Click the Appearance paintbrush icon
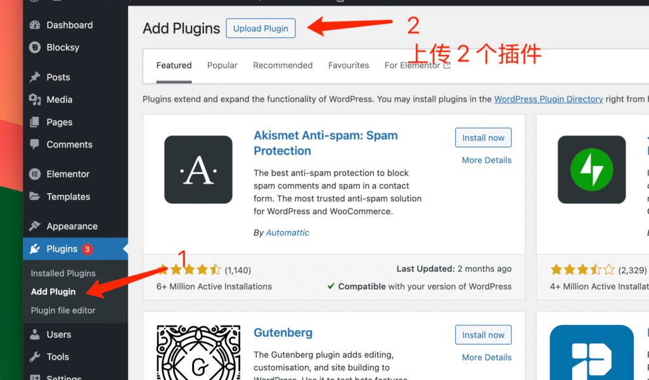The height and width of the screenshot is (380, 649). [x=35, y=226]
